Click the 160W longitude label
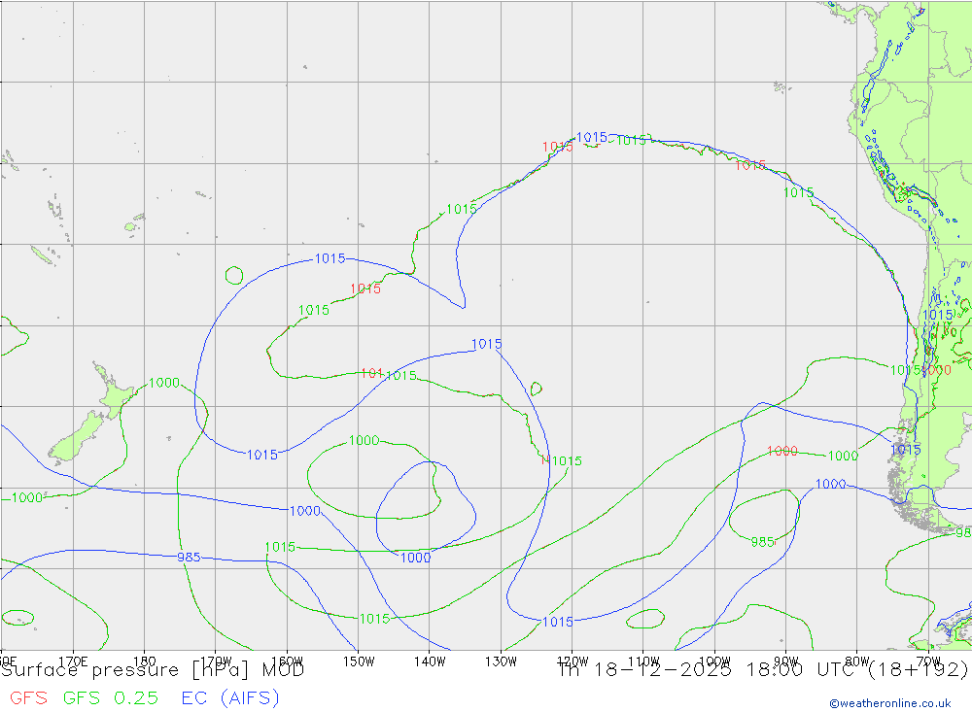 (288, 661)
